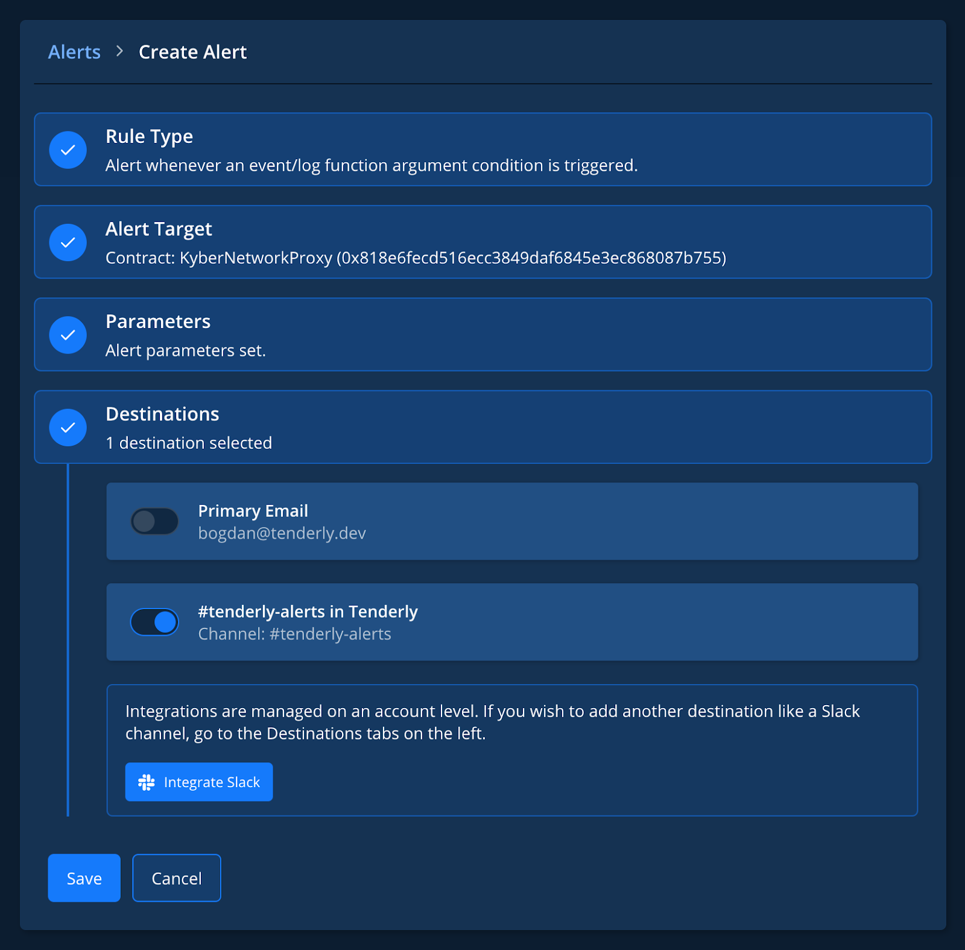This screenshot has height=950, width=965.
Task: Expand the Rule Type step
Action: tap(483, 150)
